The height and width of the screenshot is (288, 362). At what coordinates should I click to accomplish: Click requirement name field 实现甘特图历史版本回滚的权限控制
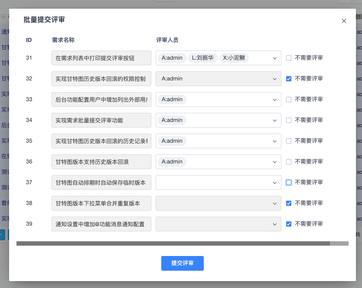coord(101,79)
